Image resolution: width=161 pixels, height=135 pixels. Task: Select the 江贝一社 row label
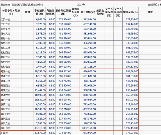pyautogui.click(x=5, y=19)
